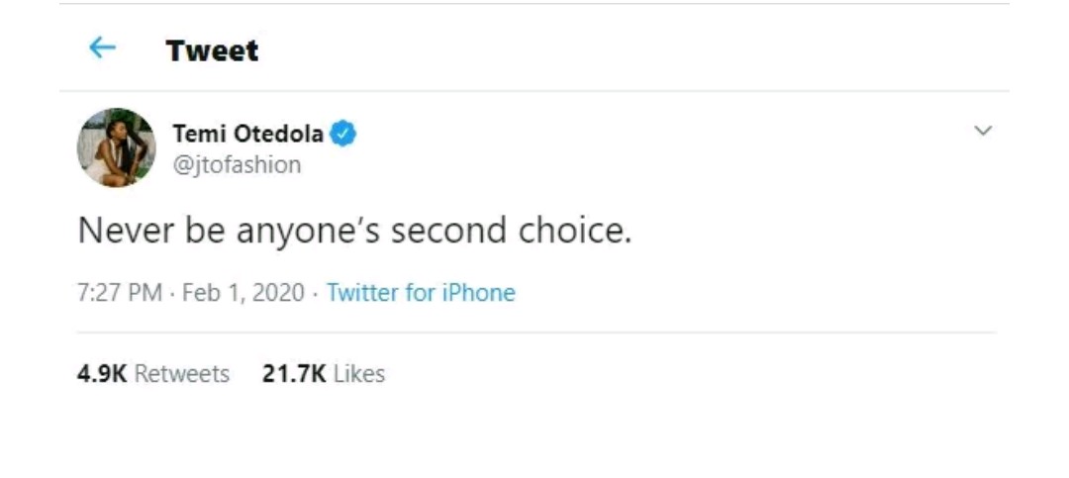Image resolution: width=1069 pixels, height=478 pixels.
Task: Click the 7:27 PM timestamp
Action: (119, 293)
